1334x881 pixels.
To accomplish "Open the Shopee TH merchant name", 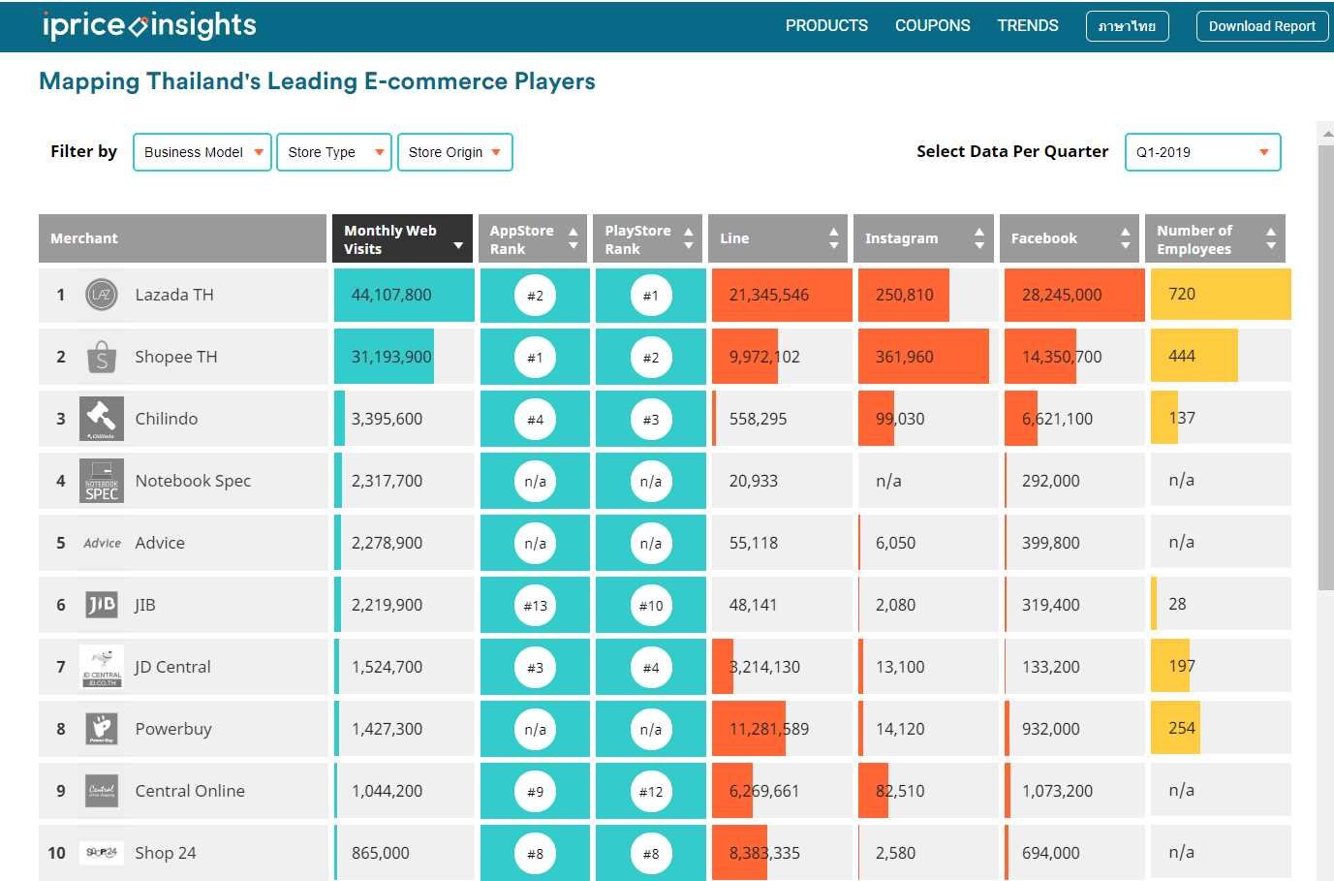I will pos(176,357).
